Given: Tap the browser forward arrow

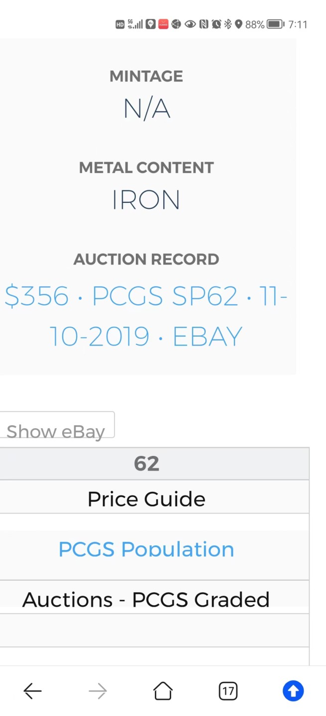Looking at the screenshot, I should point(98,691).
